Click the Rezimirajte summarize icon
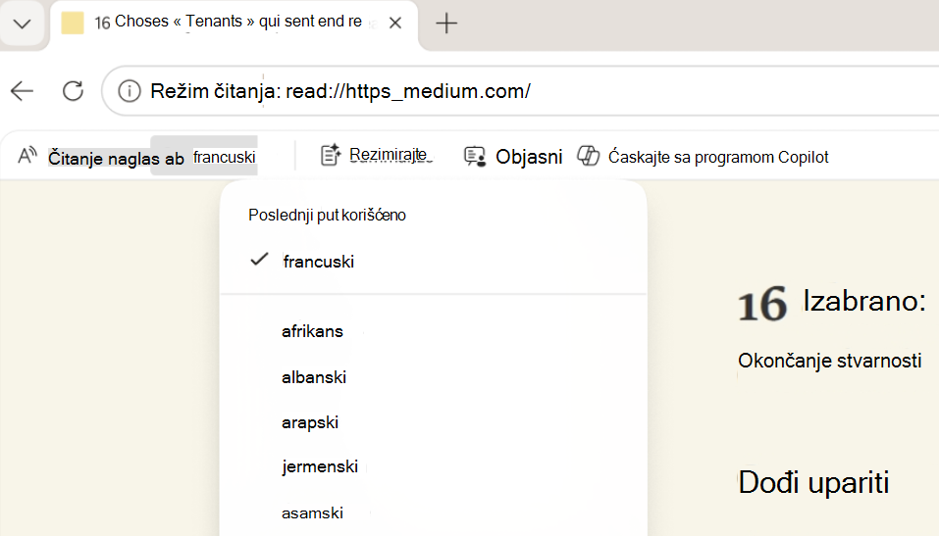 click(x=331, y=155)
